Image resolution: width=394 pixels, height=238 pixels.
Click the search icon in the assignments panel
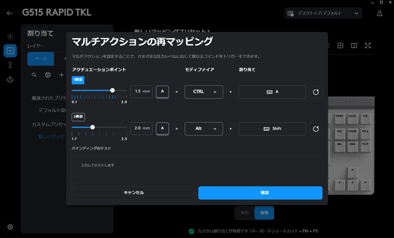34,75
